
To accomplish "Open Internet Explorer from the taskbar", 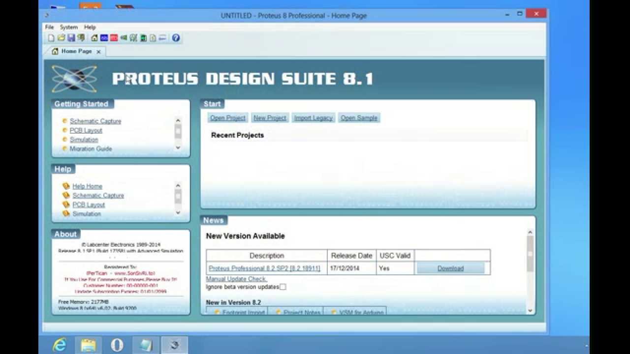I will [60, 345].
